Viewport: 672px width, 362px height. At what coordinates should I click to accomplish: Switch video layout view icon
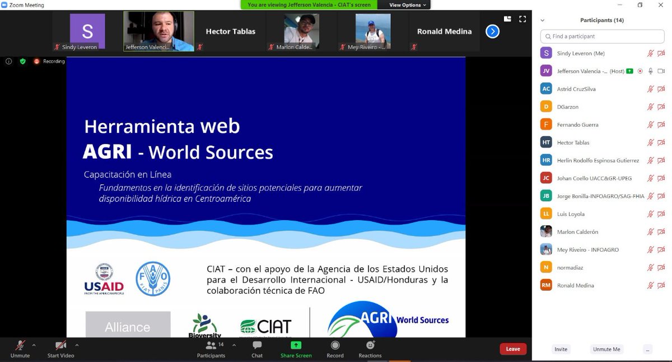pos(507,19)
